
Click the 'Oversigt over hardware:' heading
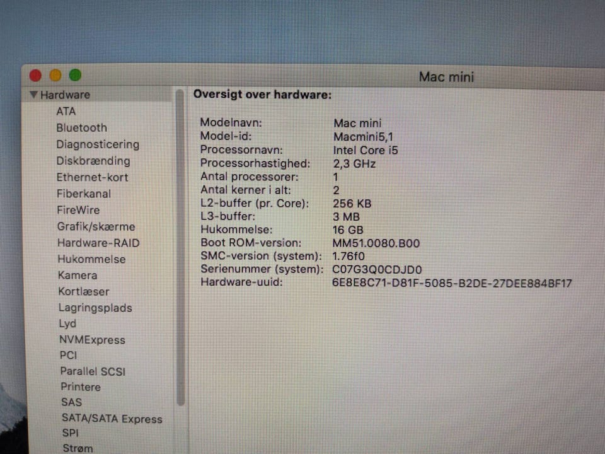click(x=262, y=95)
